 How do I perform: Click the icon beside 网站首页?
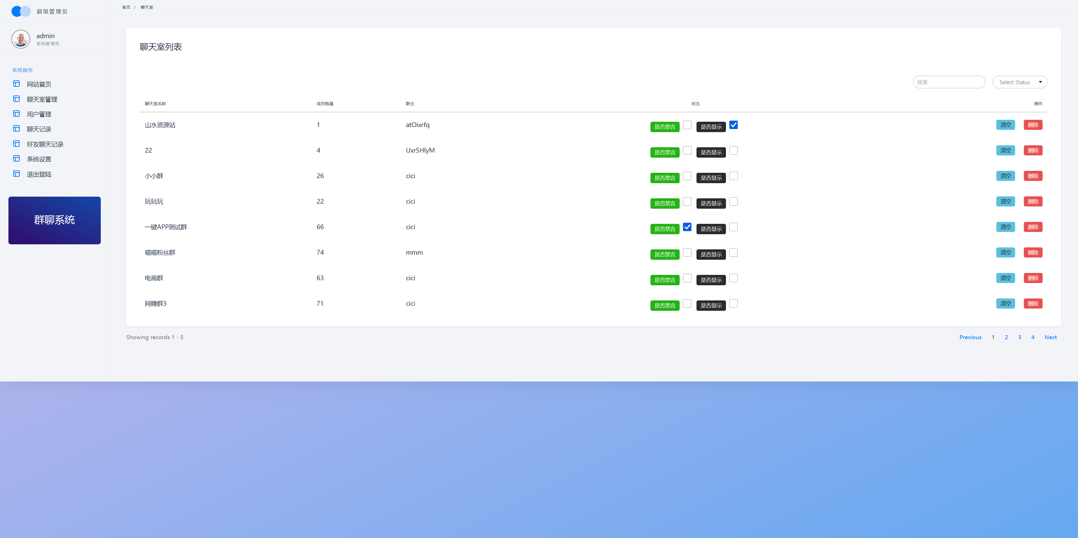16,84
